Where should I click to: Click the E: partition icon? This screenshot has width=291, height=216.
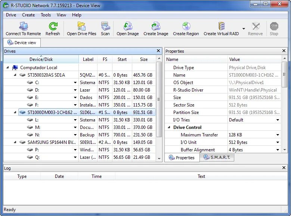[30, 97]
